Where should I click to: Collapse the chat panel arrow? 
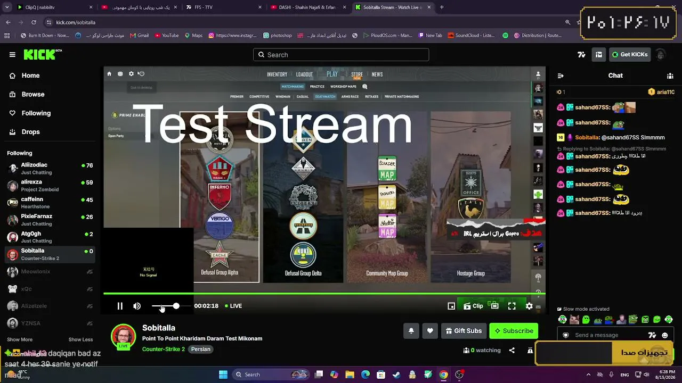pyautogui.click(x=561, y=76)
